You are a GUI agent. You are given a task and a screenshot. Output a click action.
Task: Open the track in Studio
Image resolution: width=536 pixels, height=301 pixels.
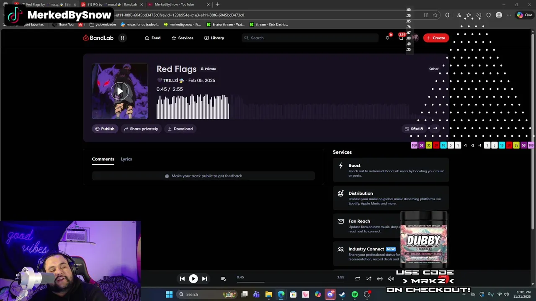coord(414,129)
